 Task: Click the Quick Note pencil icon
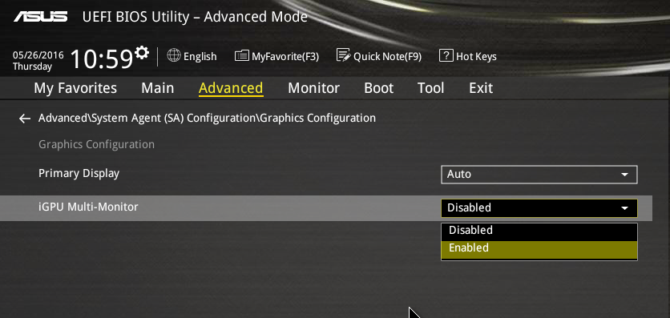[x=343, y=55]
